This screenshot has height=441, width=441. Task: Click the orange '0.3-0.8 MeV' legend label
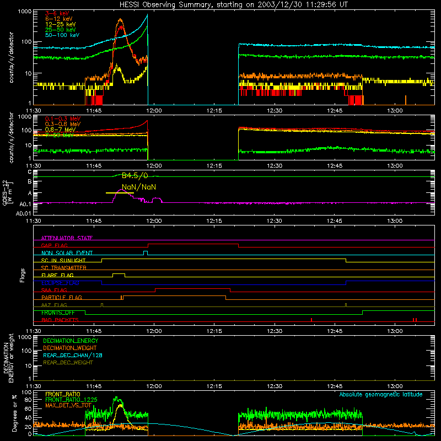click(63, 125)
